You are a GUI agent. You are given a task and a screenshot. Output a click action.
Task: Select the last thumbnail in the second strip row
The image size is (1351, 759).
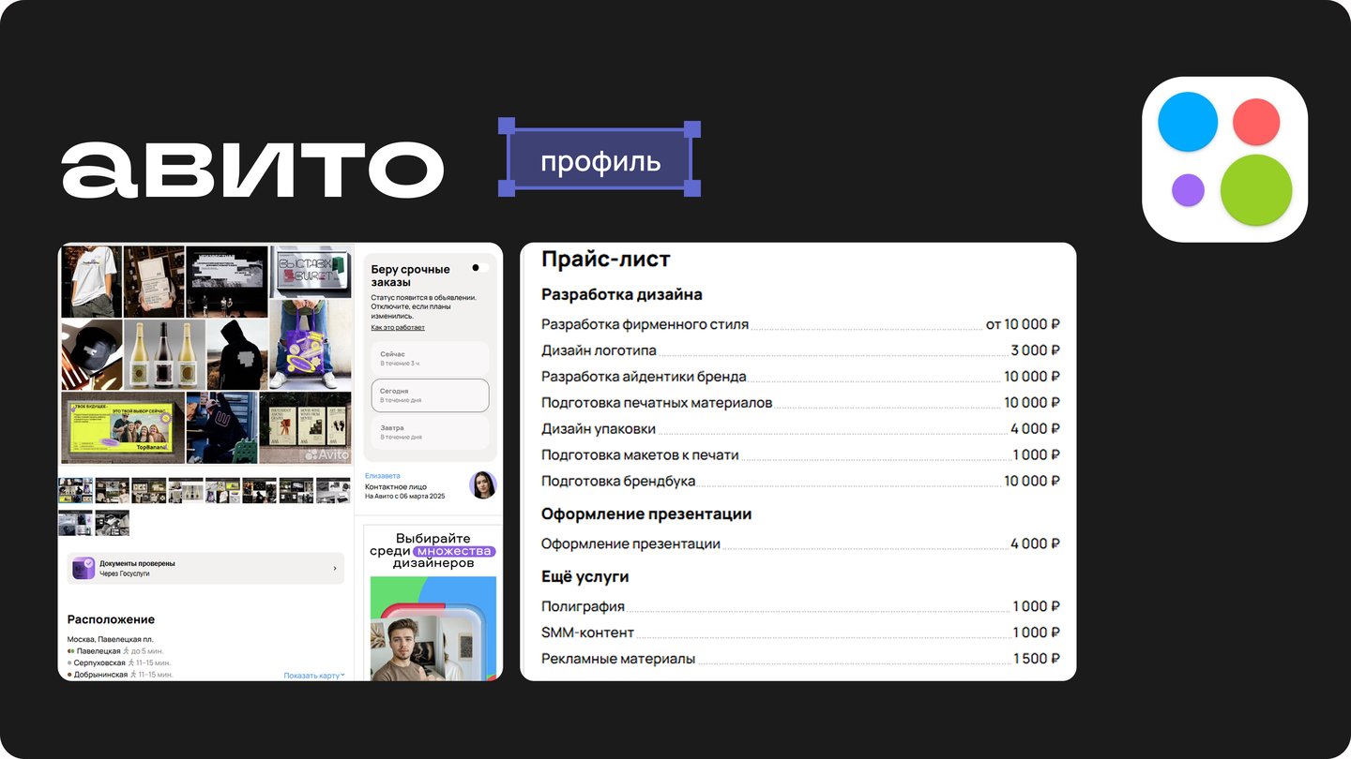tap(112, 523)
